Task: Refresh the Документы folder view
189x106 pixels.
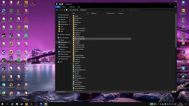Action: click(x=122, y=10)
